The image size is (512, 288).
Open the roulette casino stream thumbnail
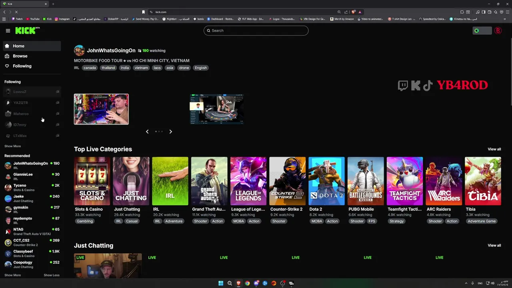[217, 109]
